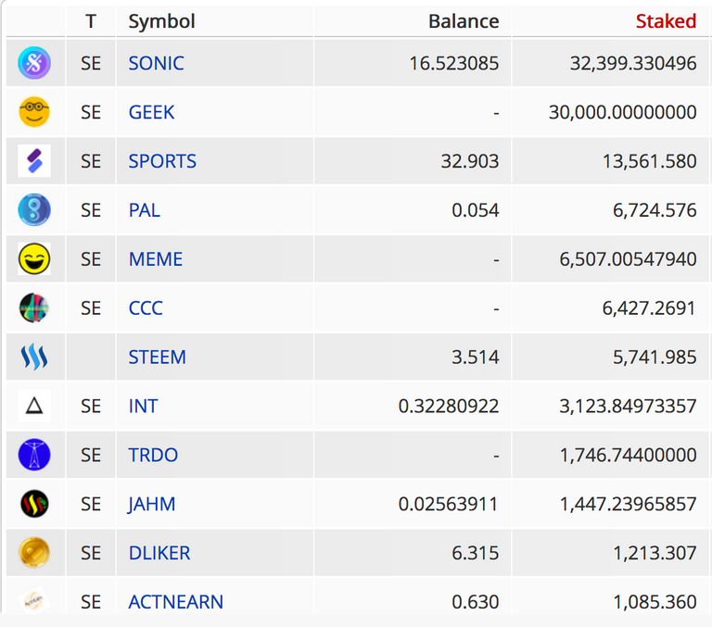Click the T column header

(91, 21)
